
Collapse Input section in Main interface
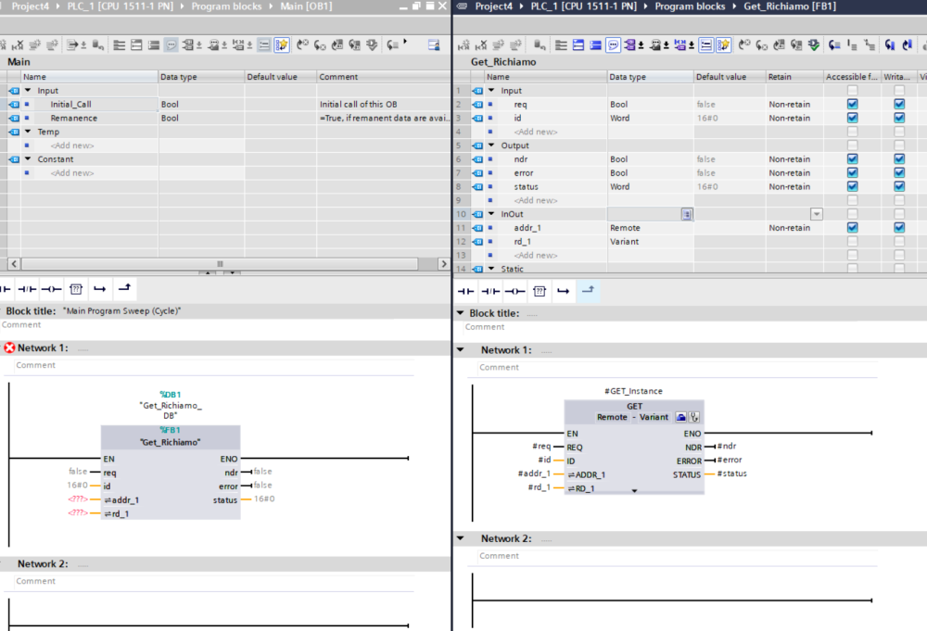28,91
